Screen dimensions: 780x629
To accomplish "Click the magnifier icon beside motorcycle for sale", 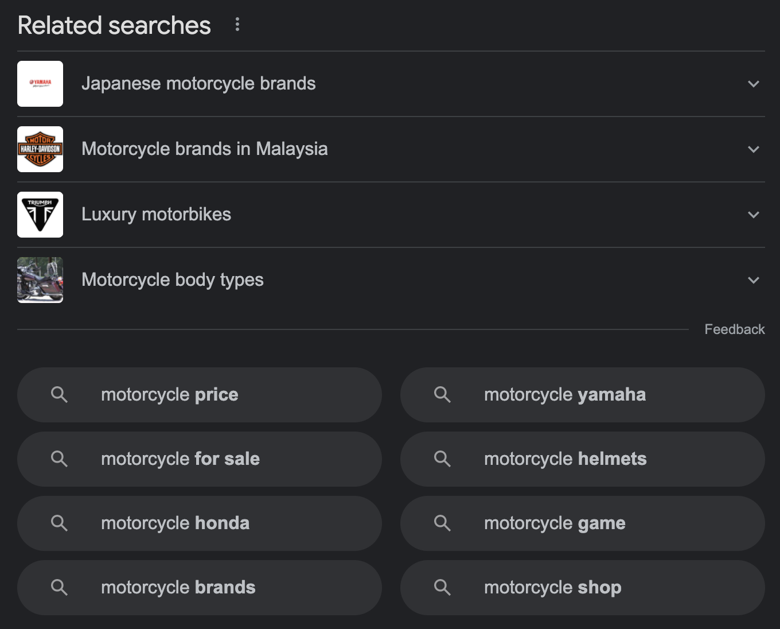I will (x=59, y=459).
